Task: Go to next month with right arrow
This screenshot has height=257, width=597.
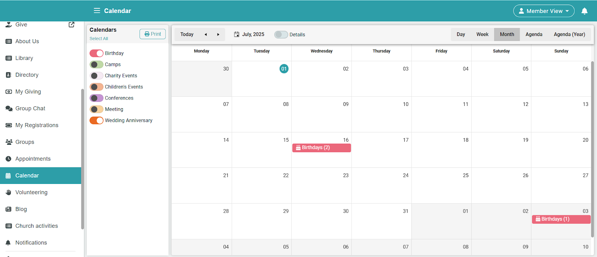Action: tap(218, 34)
